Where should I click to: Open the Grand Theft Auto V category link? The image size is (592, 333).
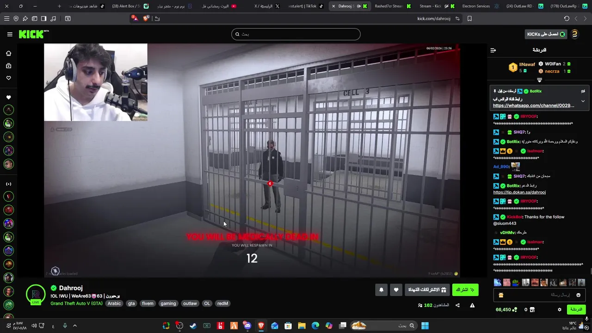point(76,303)
